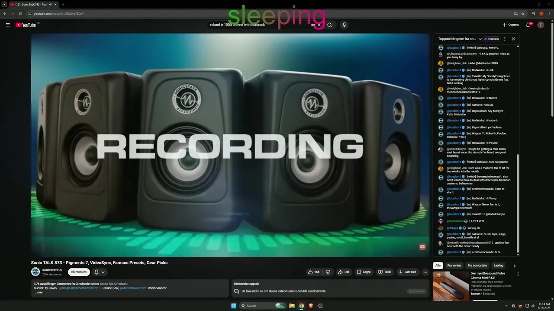Open @CheapoCardCompany chat message author

click(x=462, y=54)
